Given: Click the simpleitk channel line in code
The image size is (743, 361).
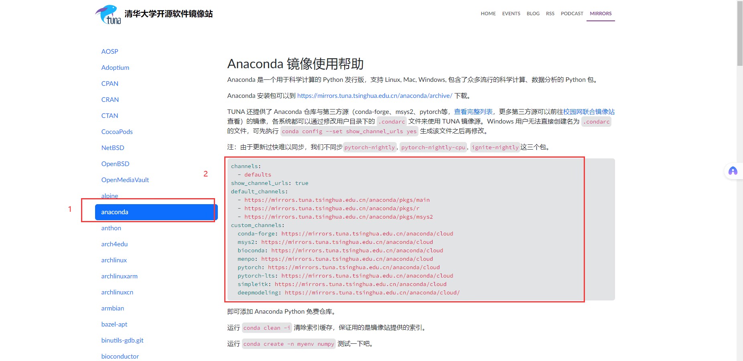Looking at the screenshot, I should coord(342,284).
